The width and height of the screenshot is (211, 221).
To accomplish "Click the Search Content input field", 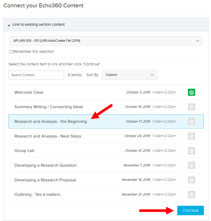I will tap(36, 75).
